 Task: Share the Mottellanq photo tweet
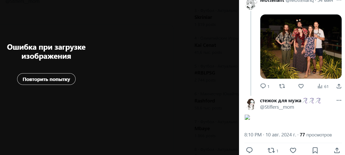[x=339, y=86]
